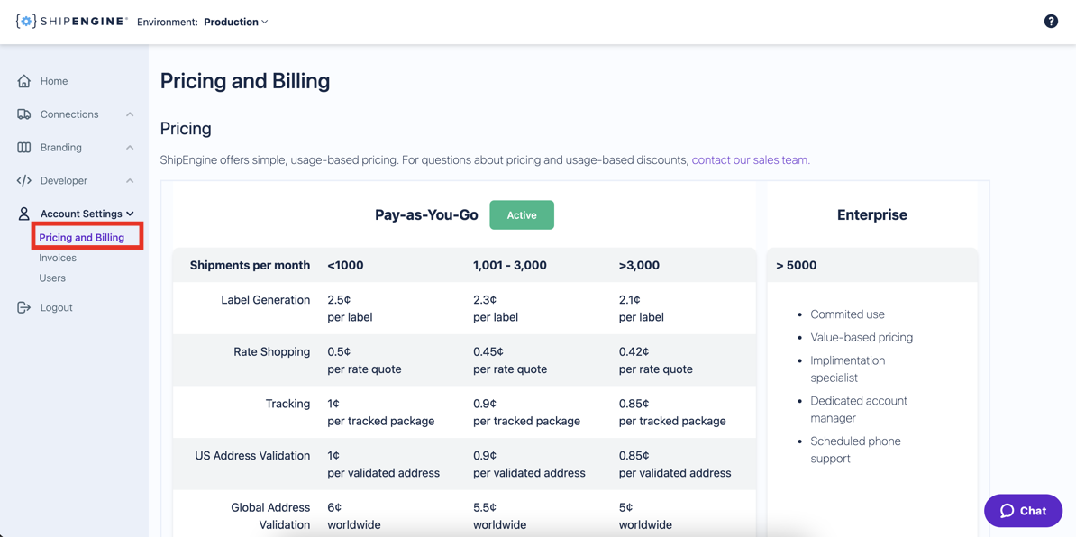Image resolution: width=1076 pixels, height=537 pixels.
Task: Click the > 5000 Enterprise header
Action: (797, 266)
